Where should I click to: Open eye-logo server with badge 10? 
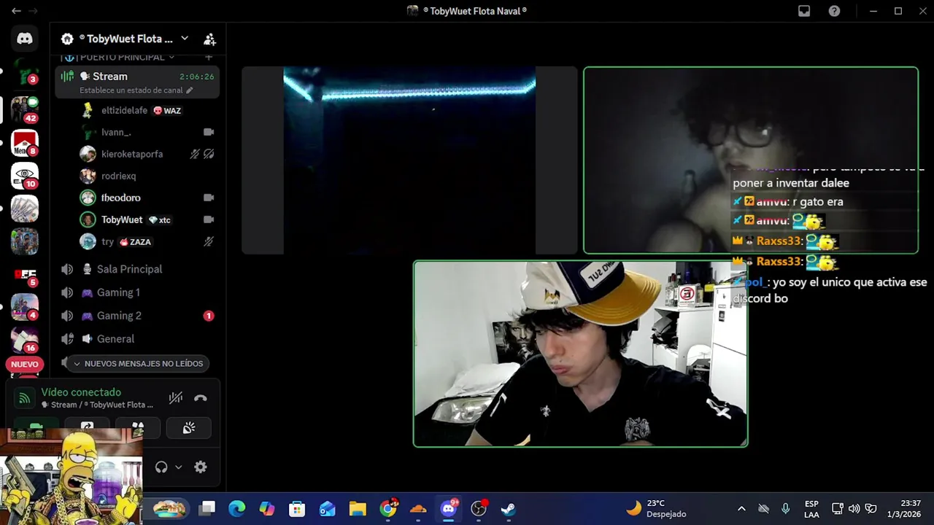pos(25,176)
